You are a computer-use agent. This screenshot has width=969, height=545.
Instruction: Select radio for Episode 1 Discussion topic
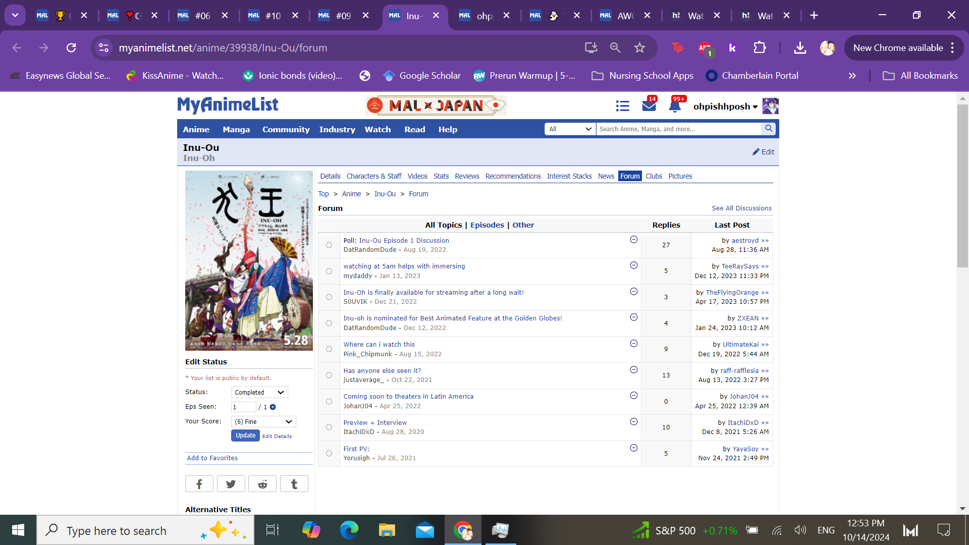pyautogui.click(x=329, y=245)
